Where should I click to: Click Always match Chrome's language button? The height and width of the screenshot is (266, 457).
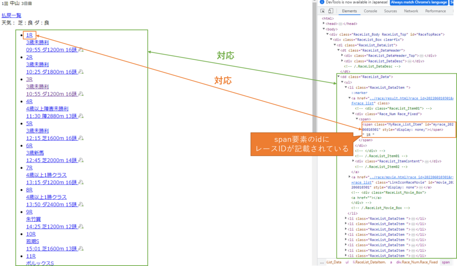click(x=419, y=2)
